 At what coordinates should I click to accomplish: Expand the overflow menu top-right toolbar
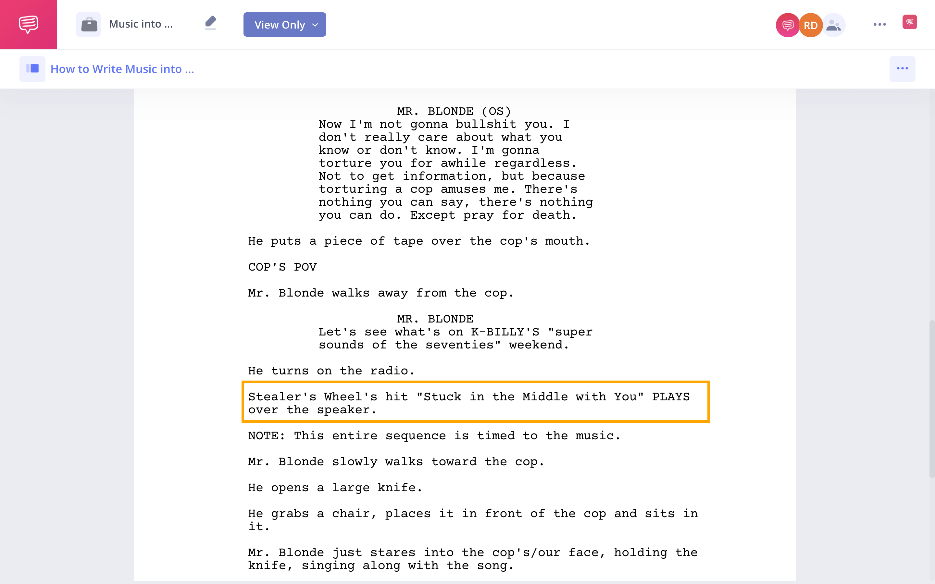[879, 24]
